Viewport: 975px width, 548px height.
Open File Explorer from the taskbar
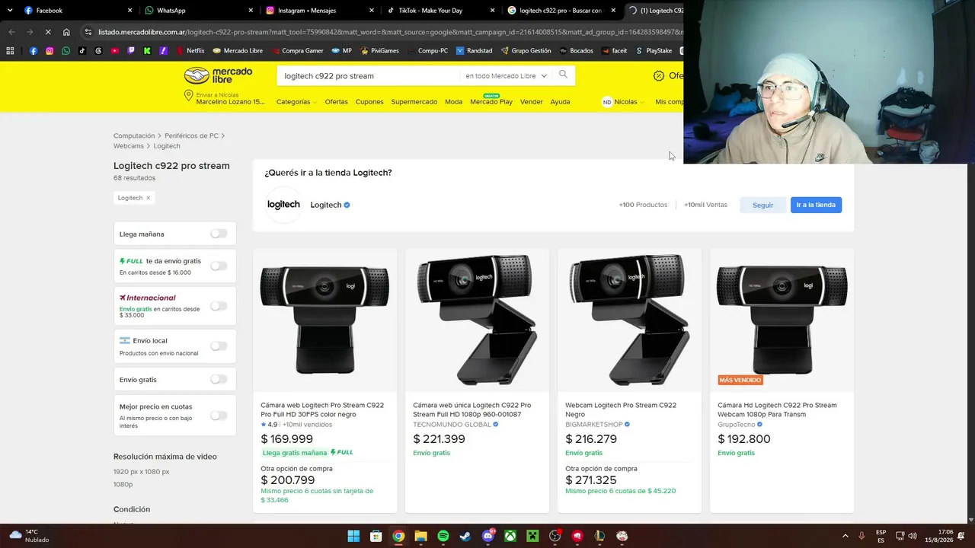[x=420, y=536]
